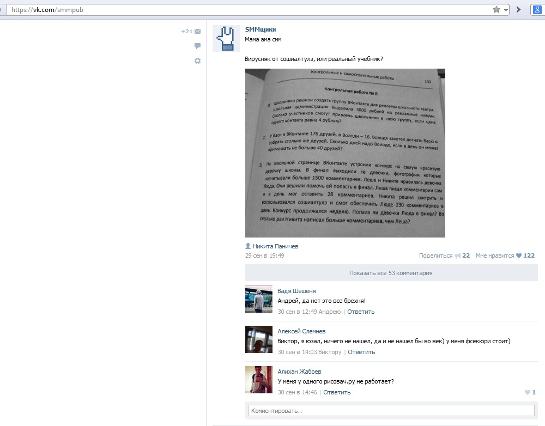Image resolution: width=545 pixels, height=426 pixels.
Task: Click the heart icon beside 122
Action: coord(519,255)
